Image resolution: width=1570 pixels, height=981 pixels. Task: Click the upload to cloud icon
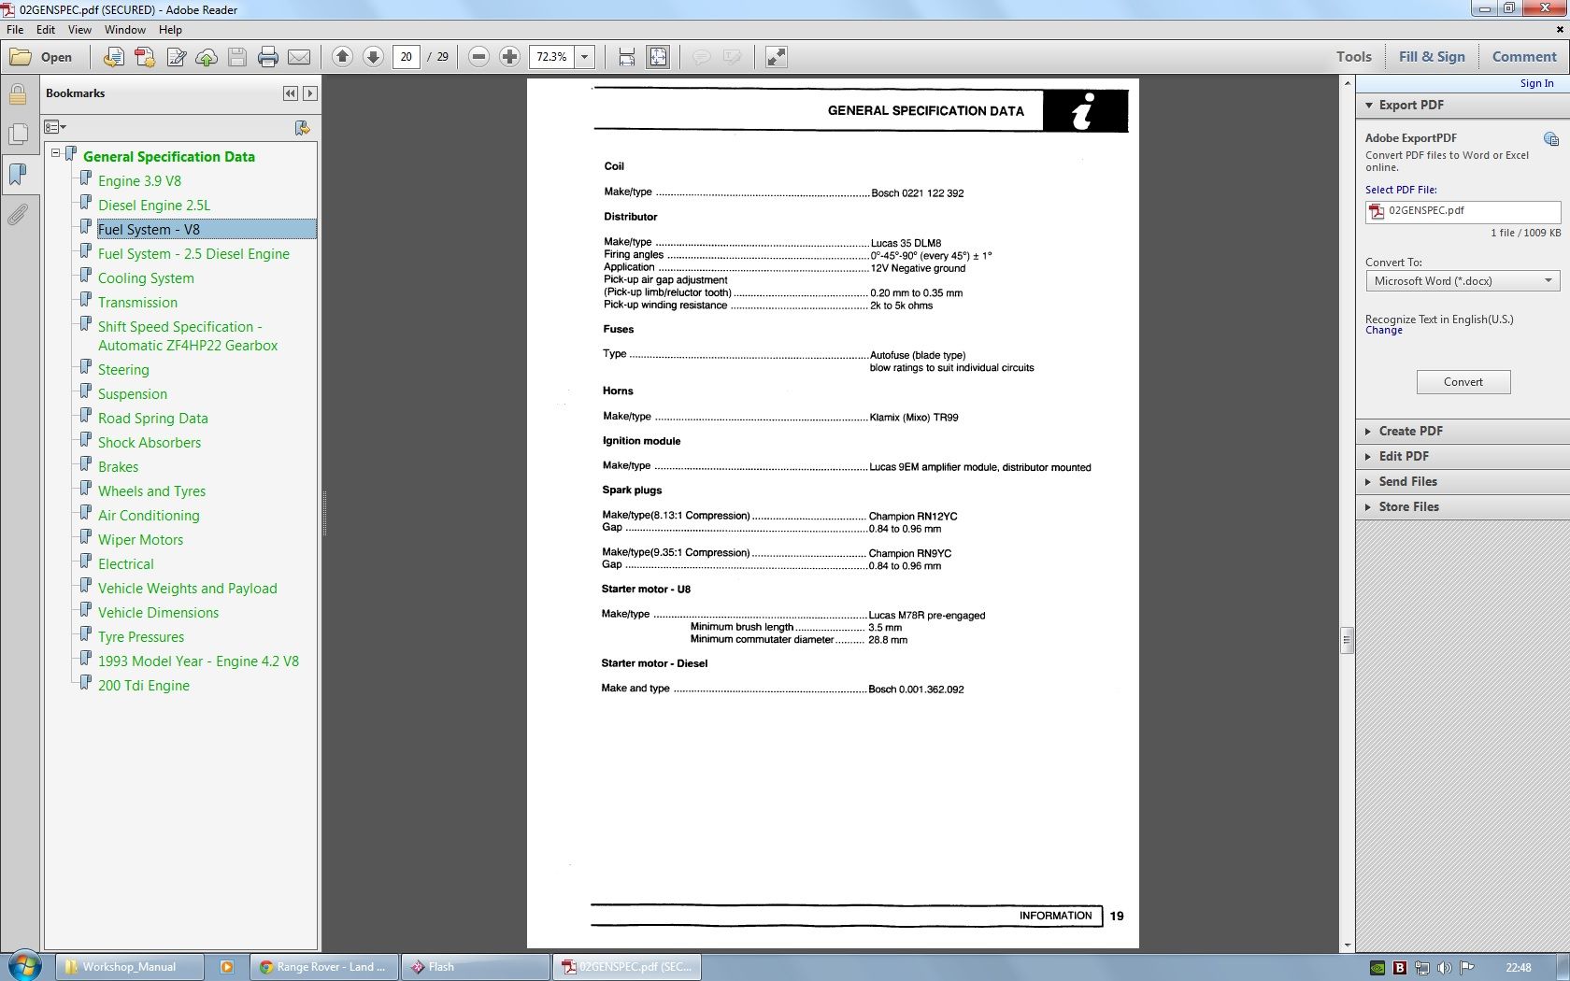click(207, 57)
